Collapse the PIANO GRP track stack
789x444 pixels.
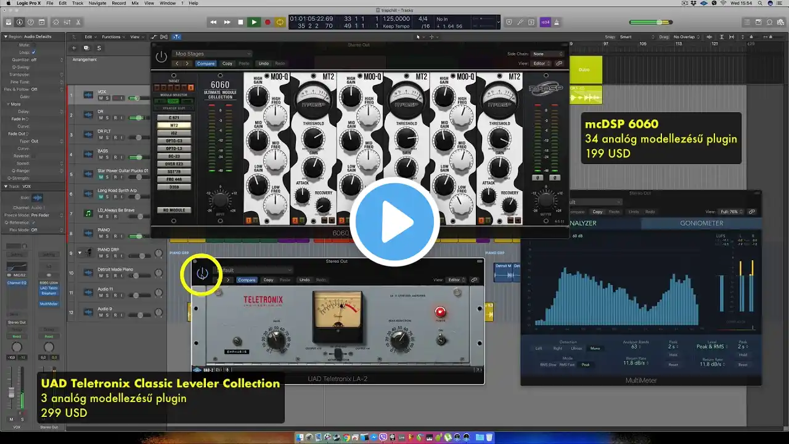click(80, 253)
